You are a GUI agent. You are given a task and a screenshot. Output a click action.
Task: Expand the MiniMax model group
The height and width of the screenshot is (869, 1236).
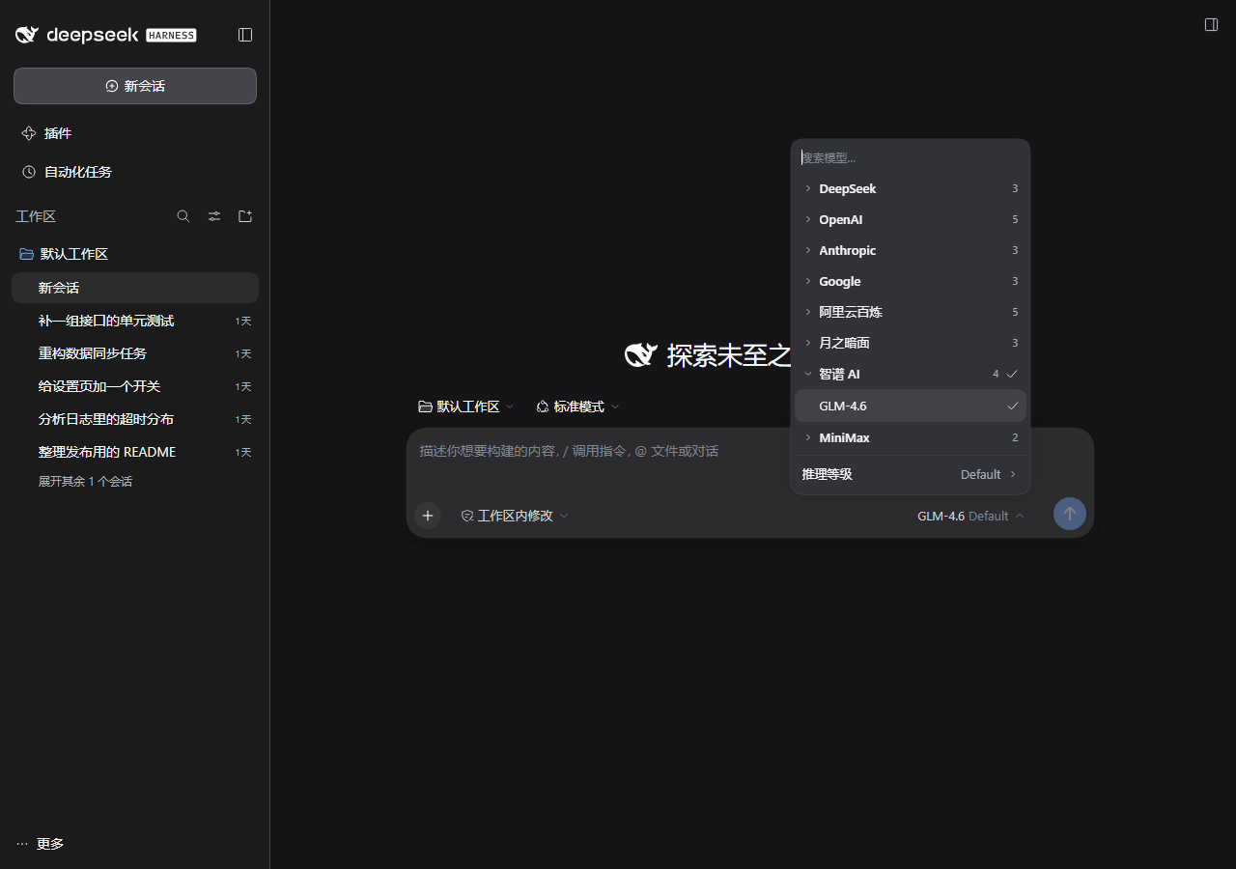click(x=911, y=437)
